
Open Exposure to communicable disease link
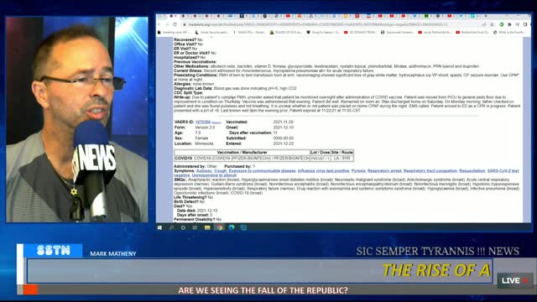pyautogui.click(x=262, y=171)
